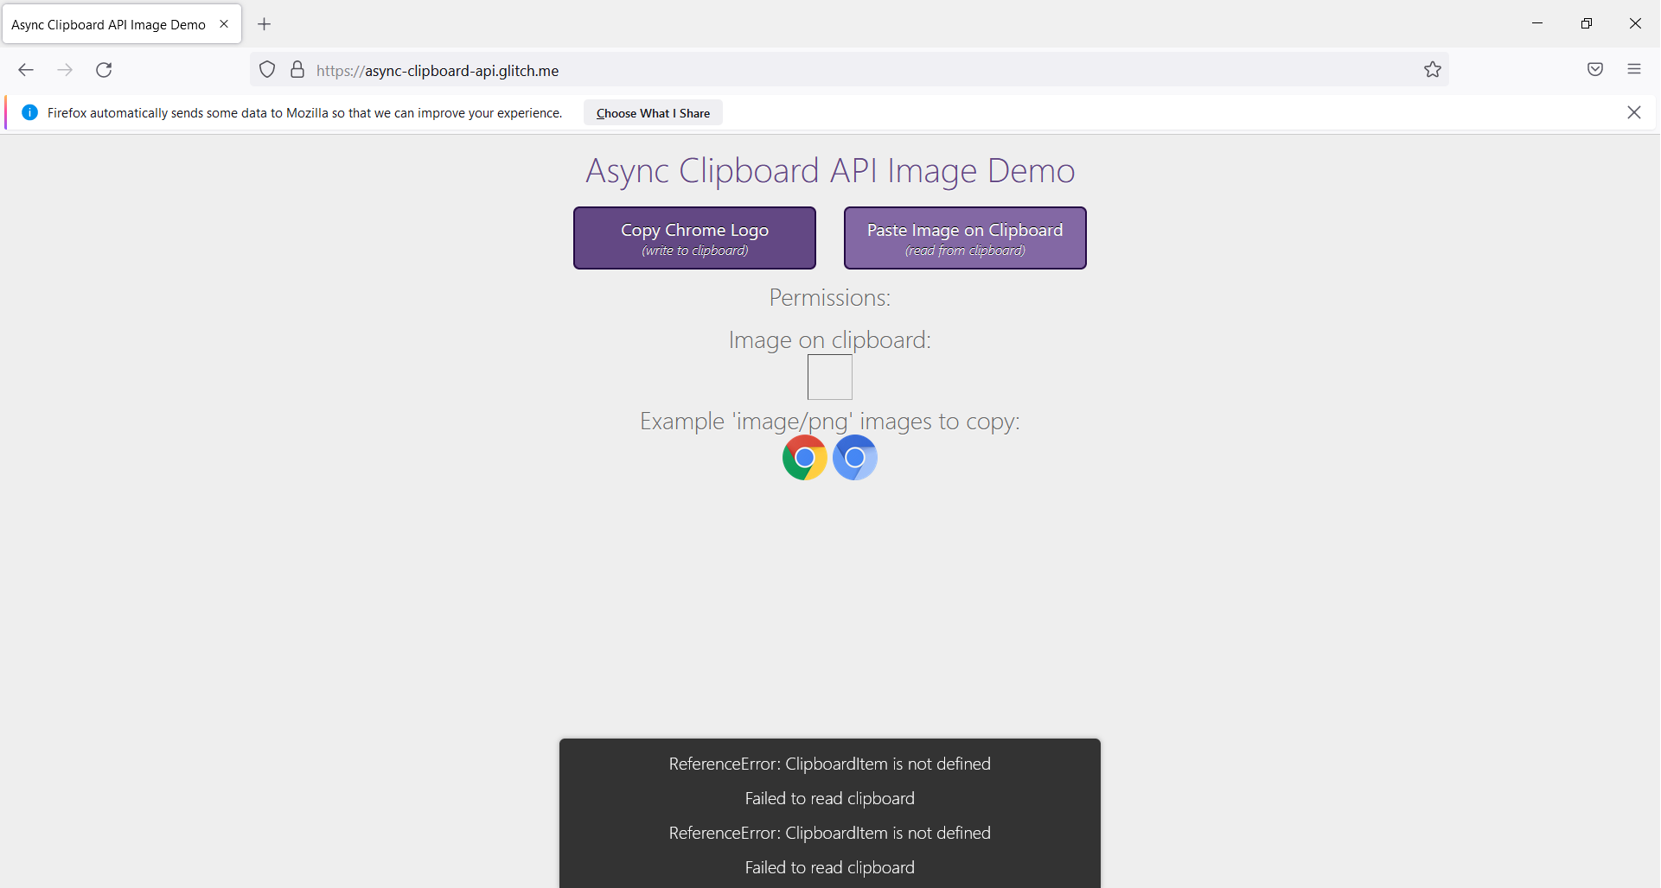Open a new browser tab
Viewport: 1661px width, 888px height.
coord(265,24)
